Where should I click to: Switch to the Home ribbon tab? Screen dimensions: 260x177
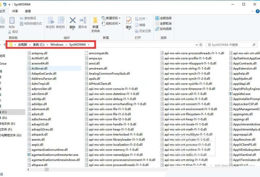[3, 11]
